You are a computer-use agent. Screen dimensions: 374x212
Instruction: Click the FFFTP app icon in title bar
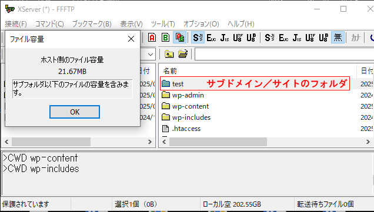(x=10, y=9)
